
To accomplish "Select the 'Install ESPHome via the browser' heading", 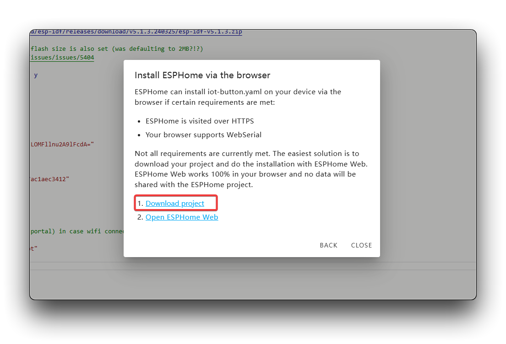I will [x=202, y=75].
